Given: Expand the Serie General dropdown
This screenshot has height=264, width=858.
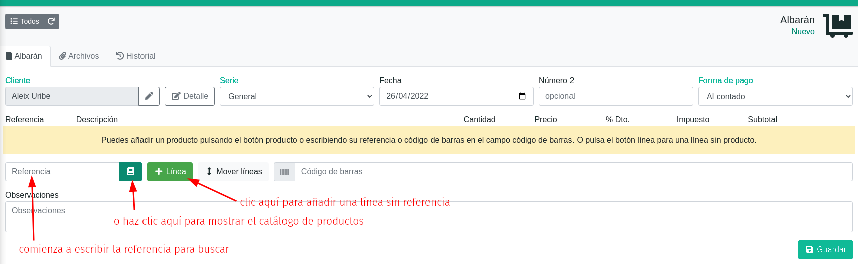Looking at the screenshot, I should pos(297,96).
